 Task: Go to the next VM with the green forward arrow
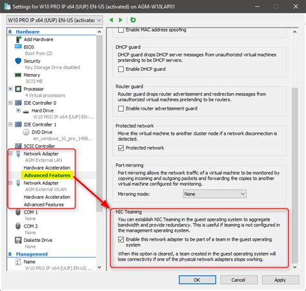tap(121, 20)
